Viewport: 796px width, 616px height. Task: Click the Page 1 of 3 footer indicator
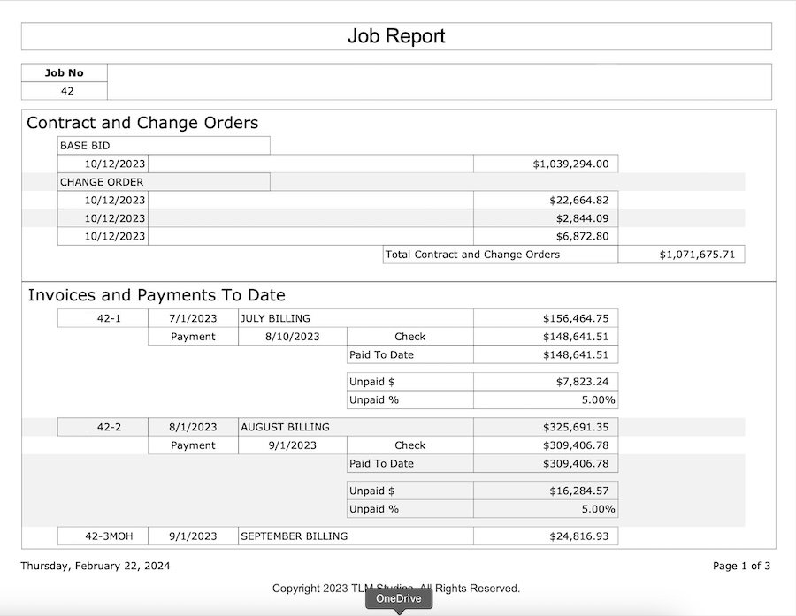point(741,566)
